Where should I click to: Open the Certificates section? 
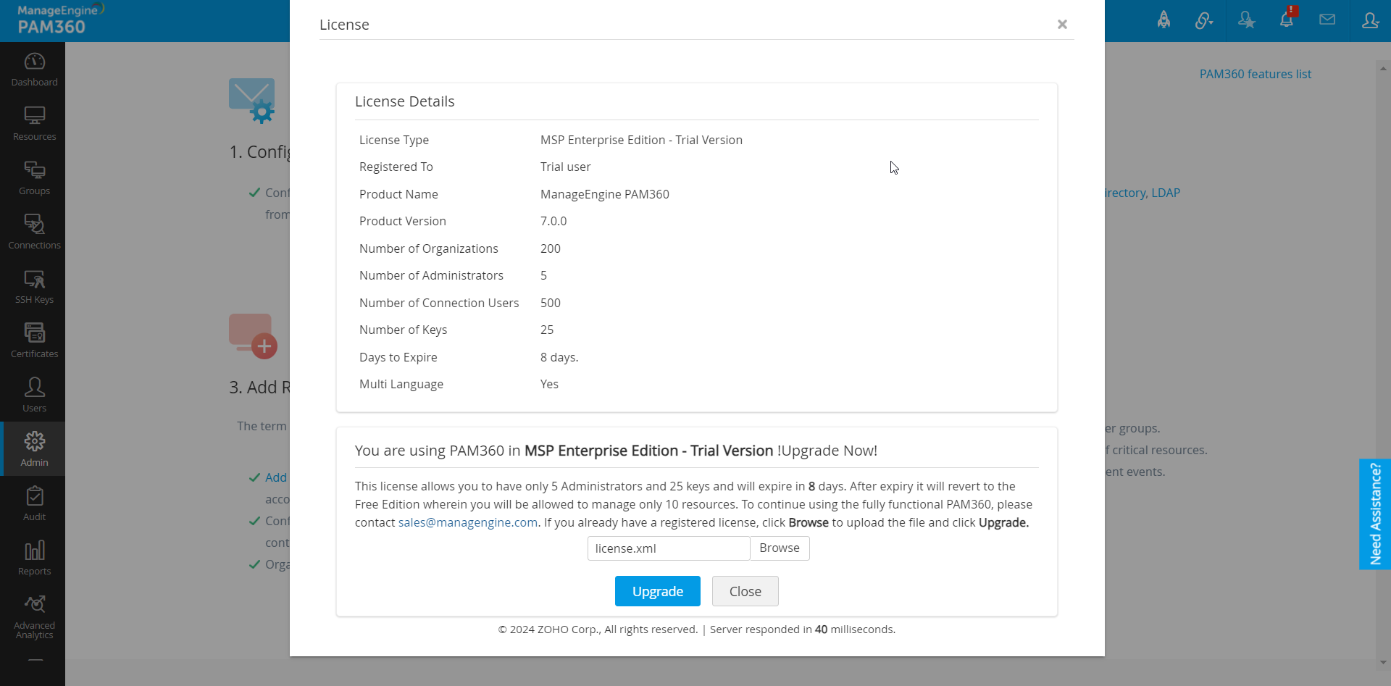[34, 341]
